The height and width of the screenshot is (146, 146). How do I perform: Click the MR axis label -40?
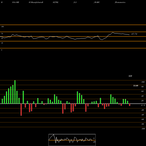coord(142,115)
